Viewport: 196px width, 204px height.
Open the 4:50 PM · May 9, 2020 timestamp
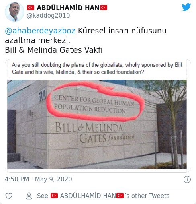[x=39, y=179]
